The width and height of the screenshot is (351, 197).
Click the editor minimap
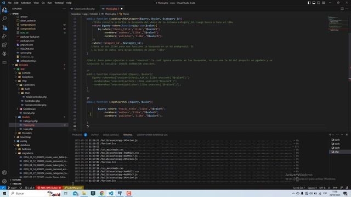[x=338, y=24]
